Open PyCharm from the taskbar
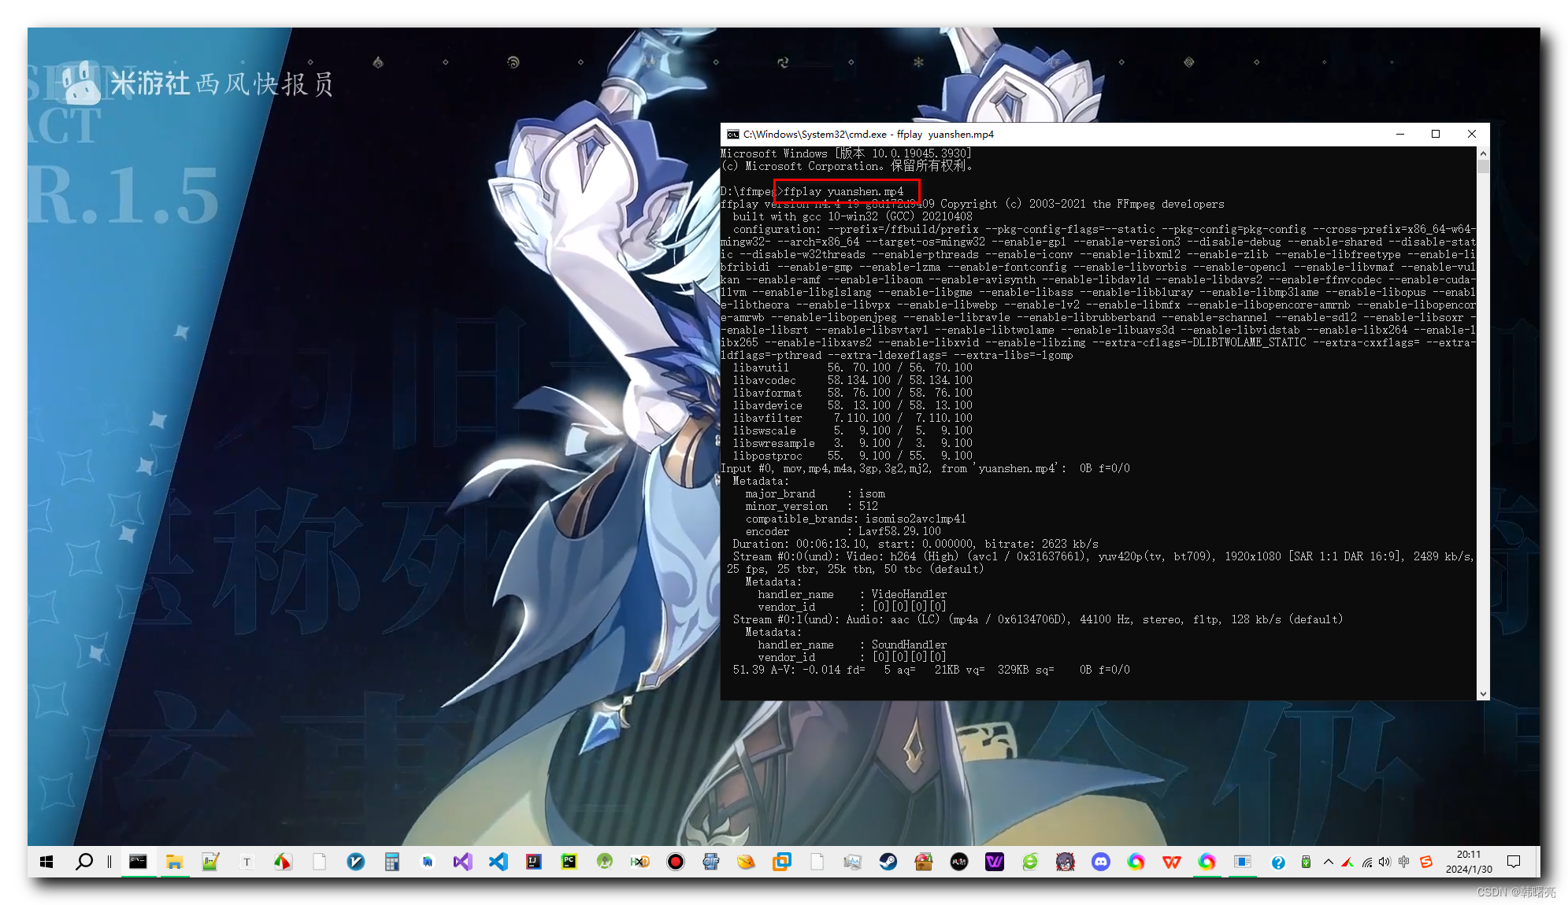The width and height of the screenshot is (1568, 905). tap(569, 862)
